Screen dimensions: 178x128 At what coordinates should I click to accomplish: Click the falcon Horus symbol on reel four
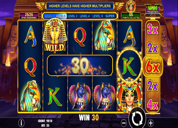coord(104,35)
